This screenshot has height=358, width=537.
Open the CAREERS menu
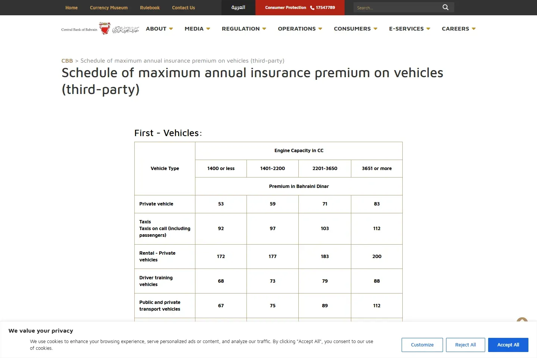pyautogui.click(x=459, y=29)
